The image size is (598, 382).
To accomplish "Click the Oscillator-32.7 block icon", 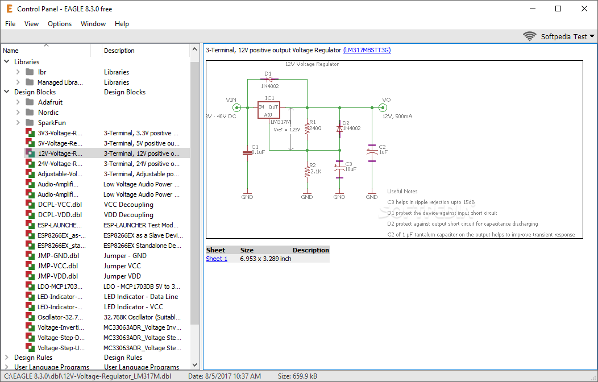I will tap(30, 317).
